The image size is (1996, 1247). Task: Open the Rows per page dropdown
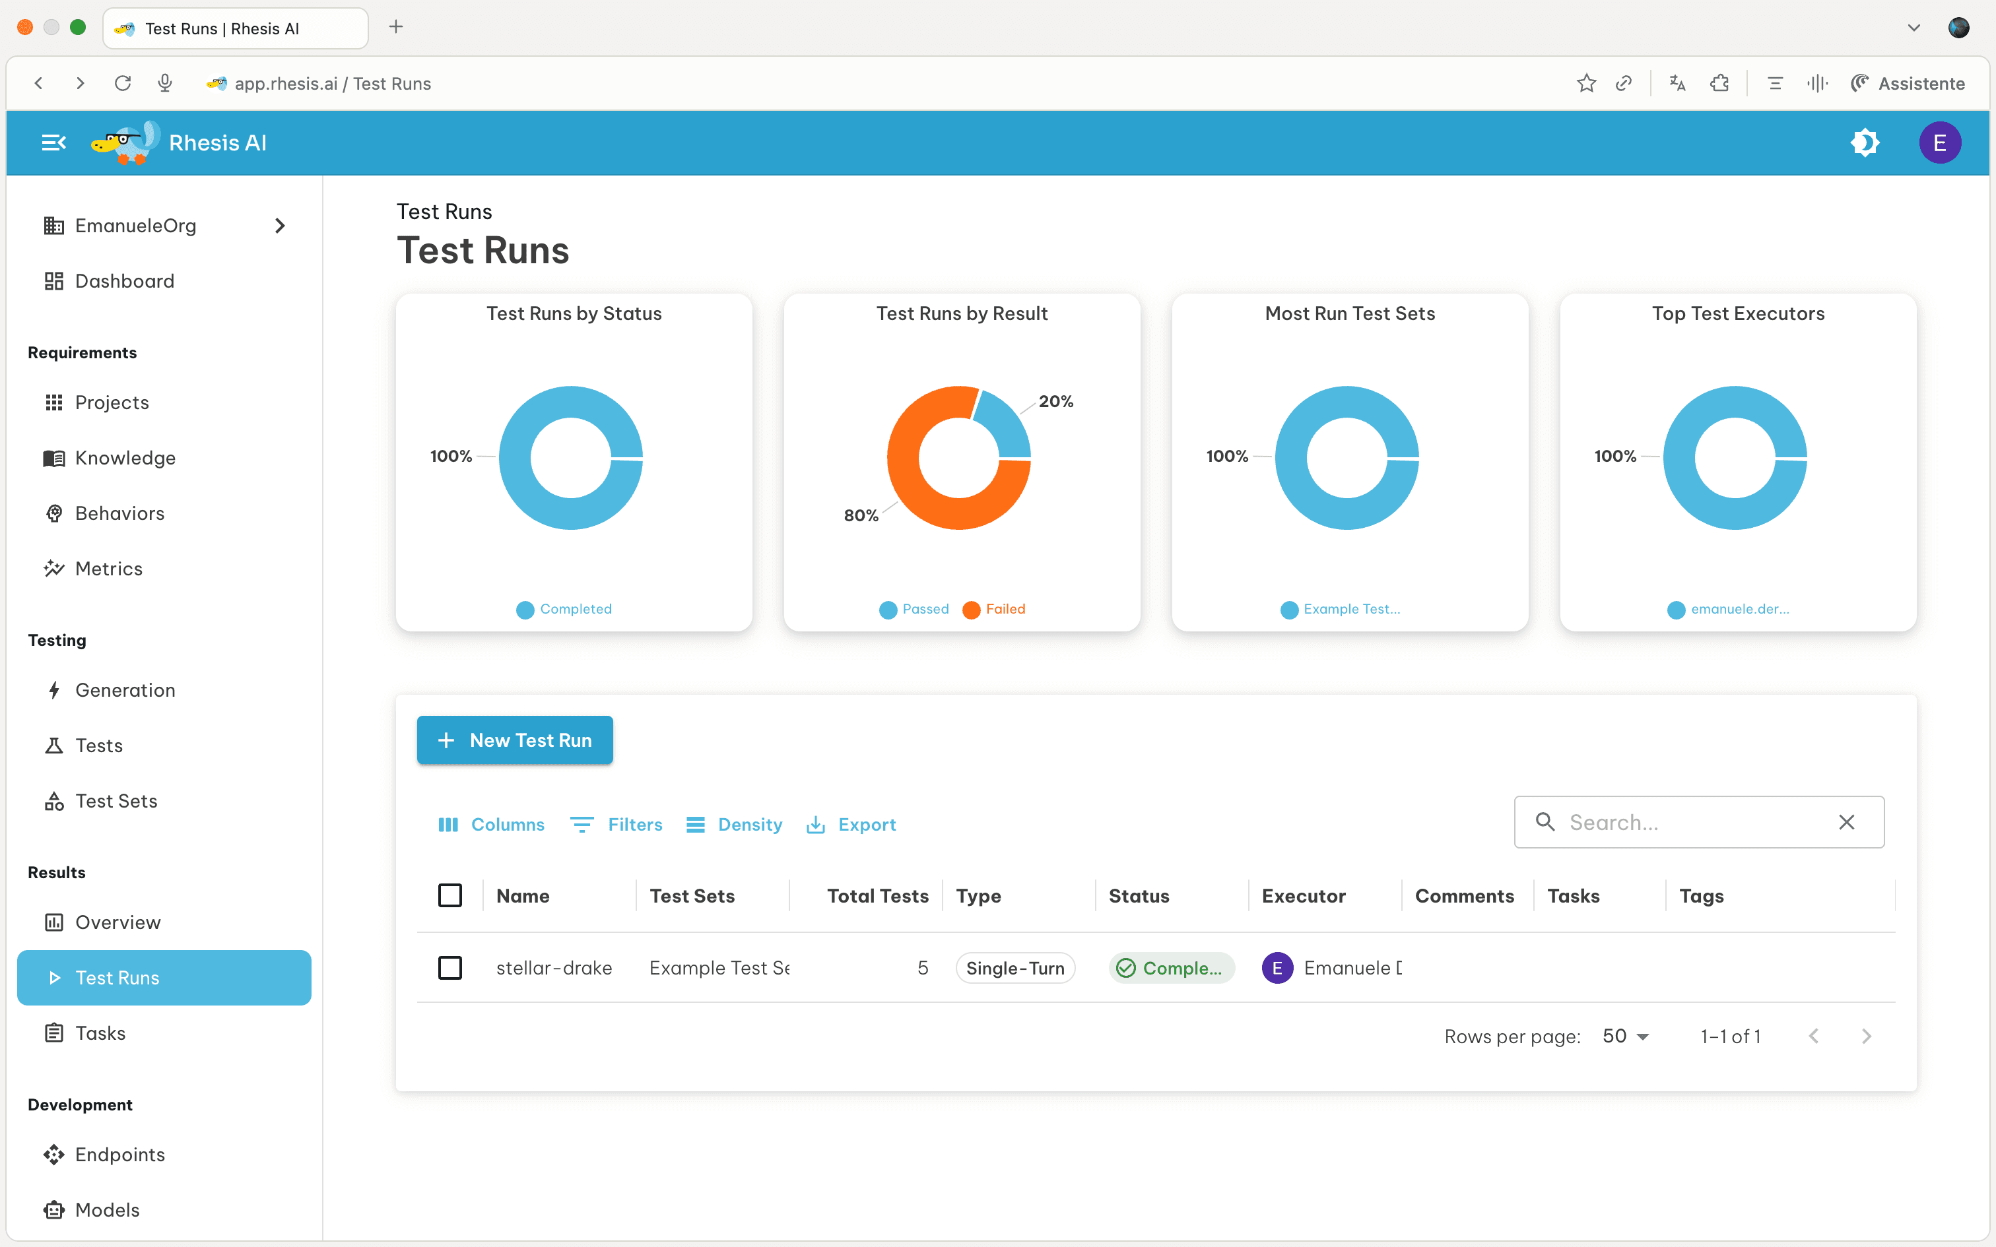point(1625,1036)
